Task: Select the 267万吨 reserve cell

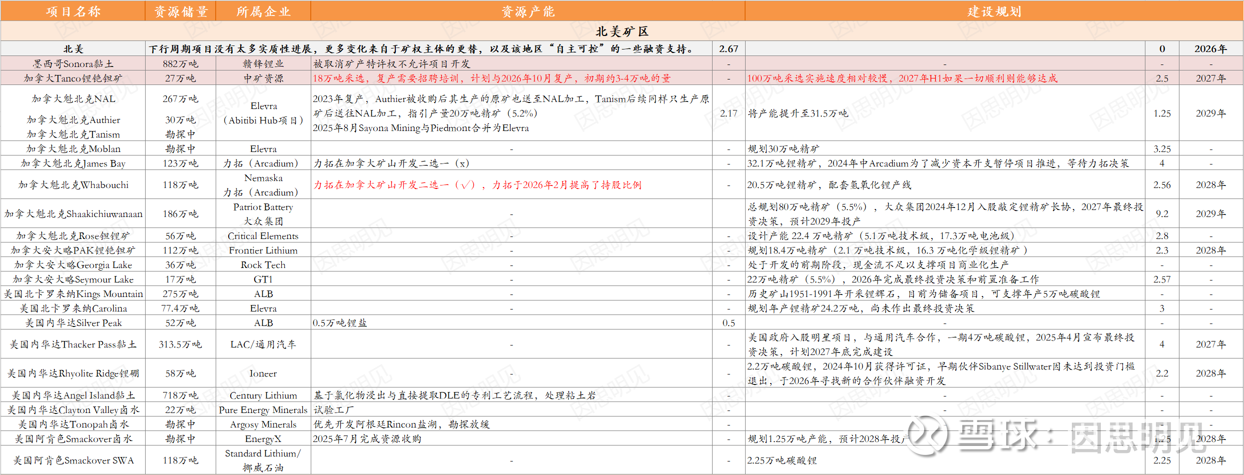Action: tap(181, 98)
